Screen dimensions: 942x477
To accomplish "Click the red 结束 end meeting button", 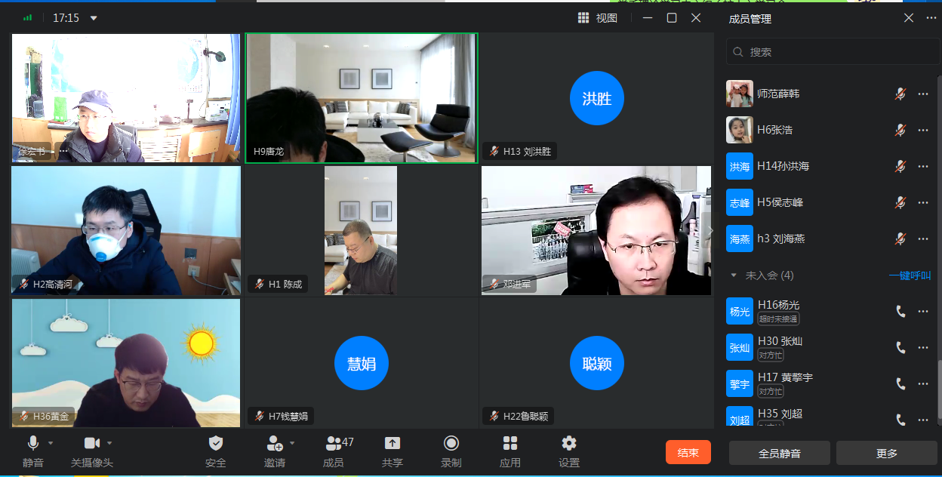I will tap(688, 452).
